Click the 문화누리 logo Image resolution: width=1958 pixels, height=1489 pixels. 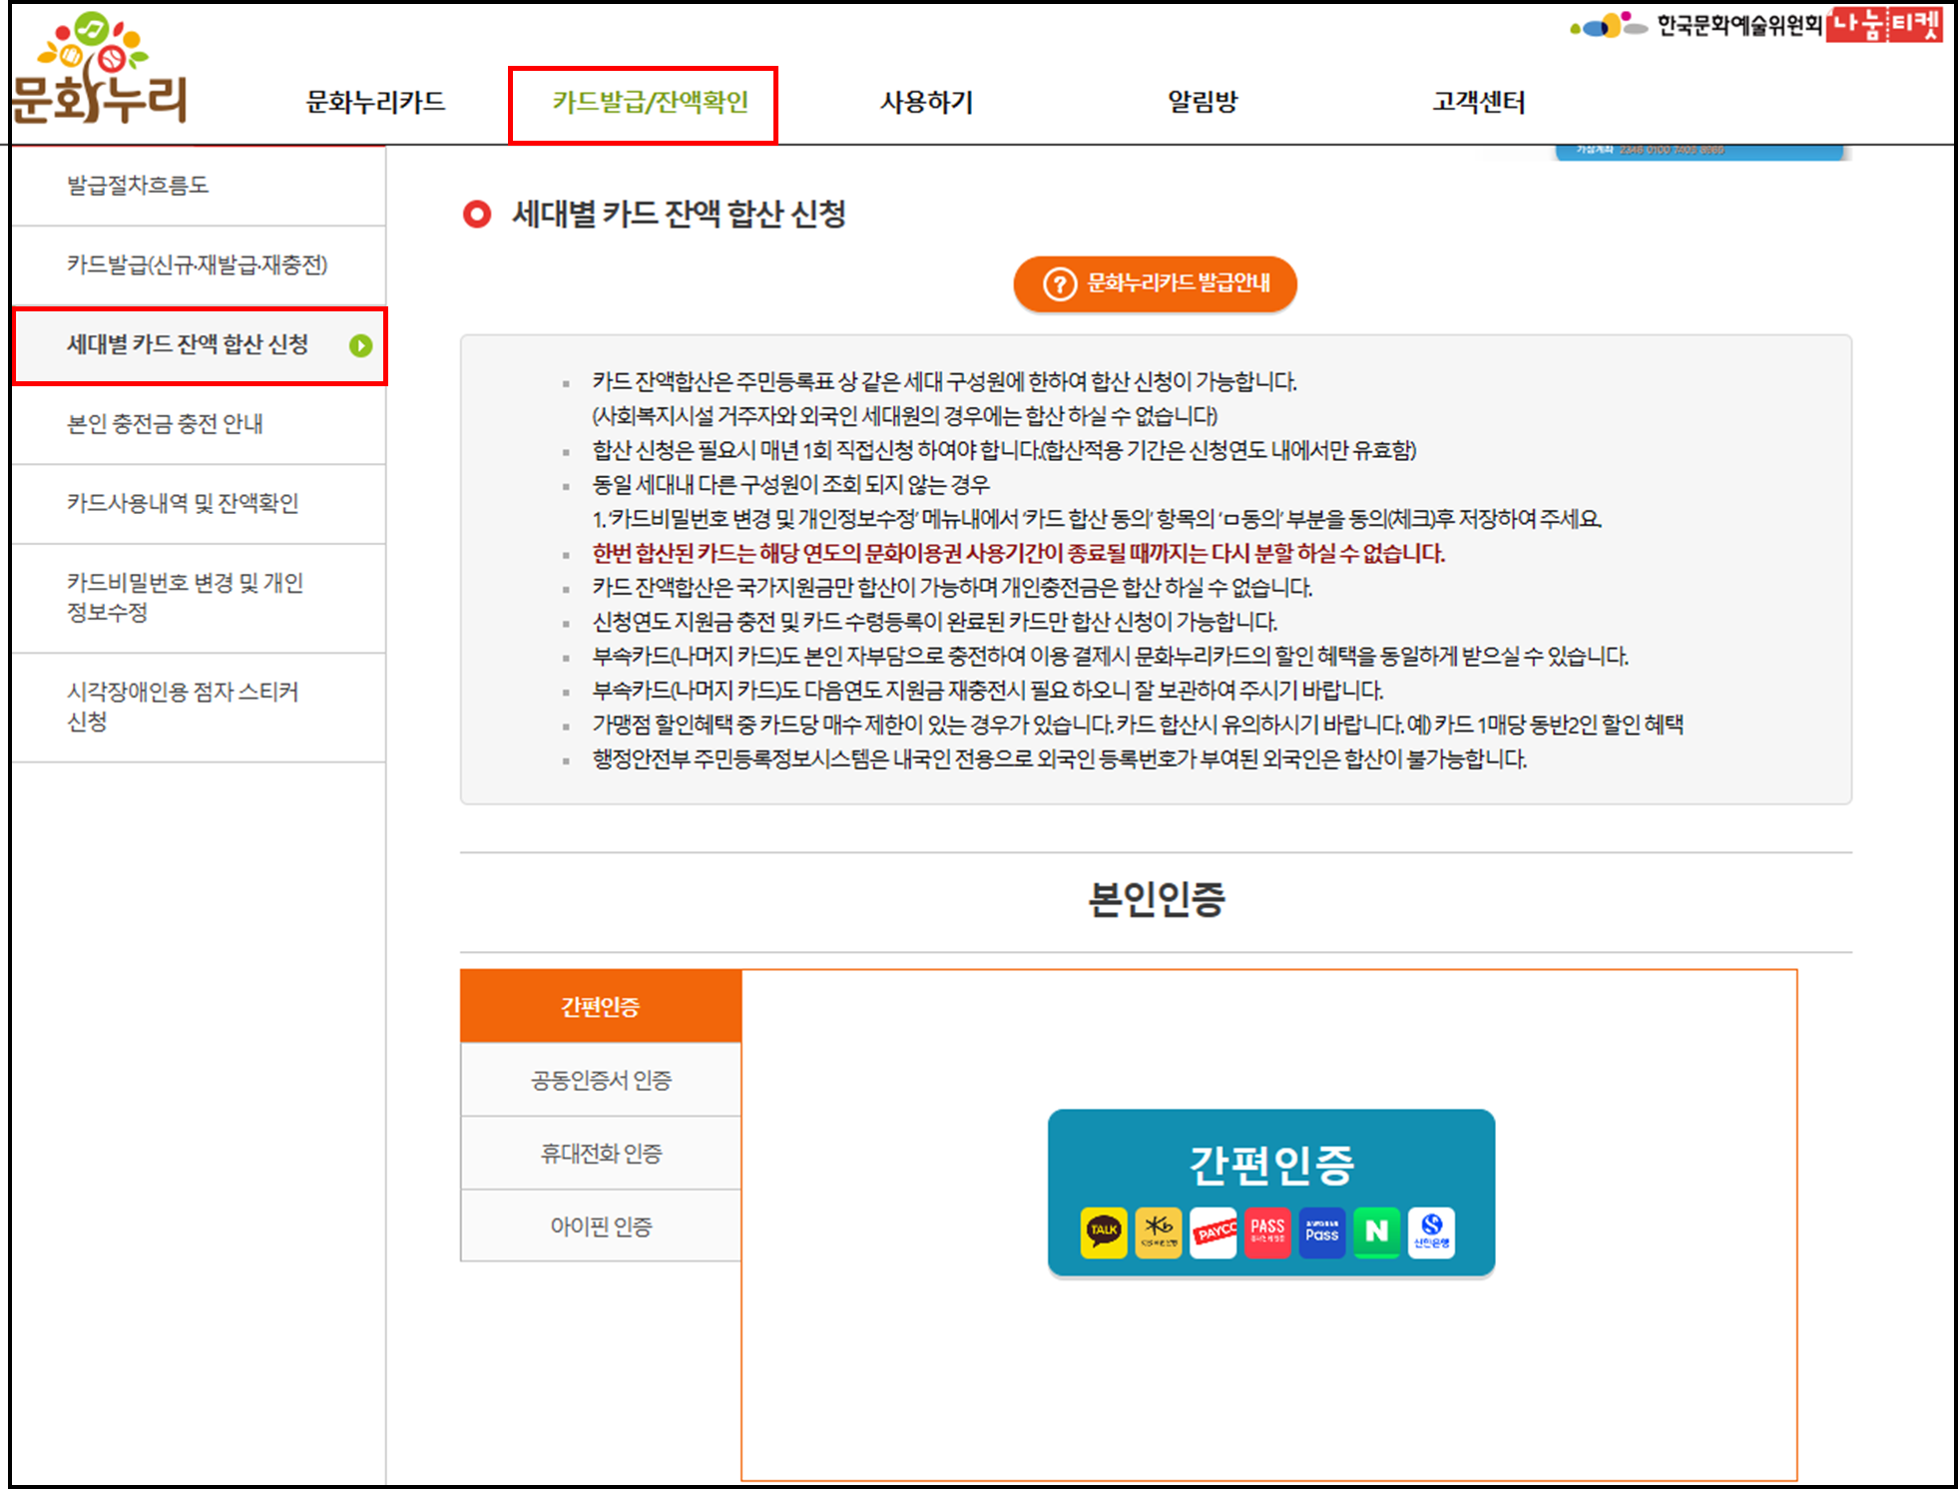(x=100, y=70)
